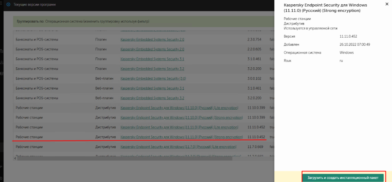Open Embedded Systems Security 3.2 link in Плагин row
Screen dimensions: 392x182
click(x=152, y=68)
